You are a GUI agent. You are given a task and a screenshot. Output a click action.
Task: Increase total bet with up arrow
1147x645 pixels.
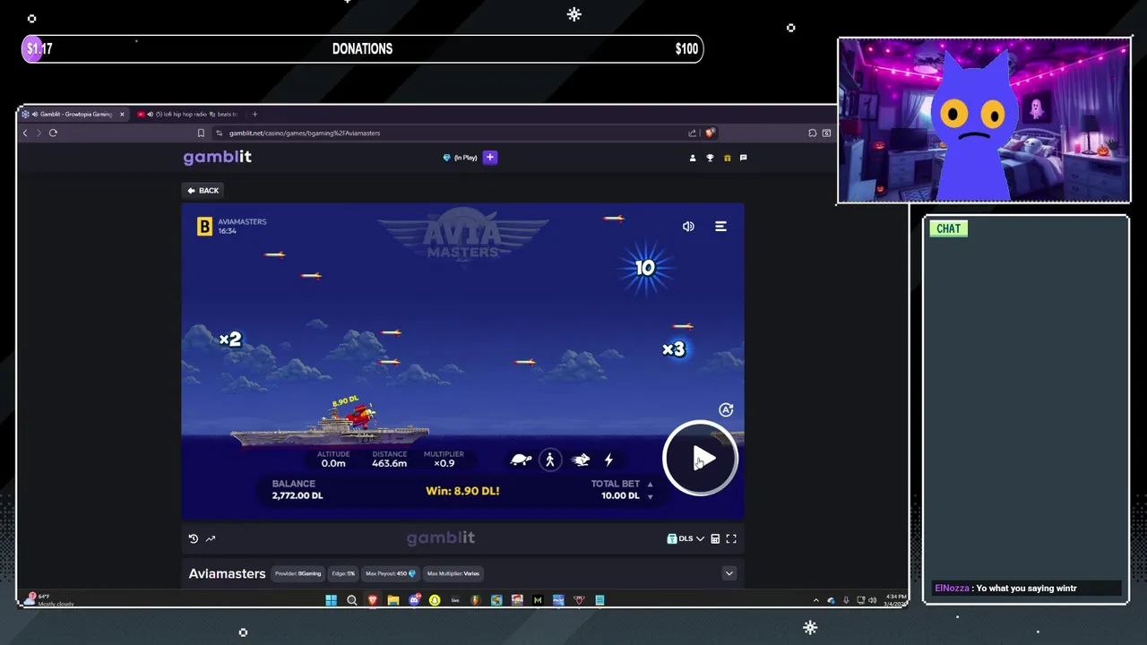coord(650,484)
